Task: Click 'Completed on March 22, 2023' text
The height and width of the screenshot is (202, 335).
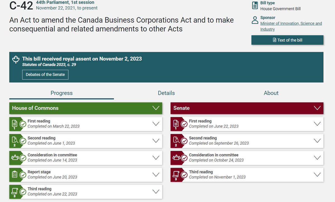Action: (x=54, y=126)
